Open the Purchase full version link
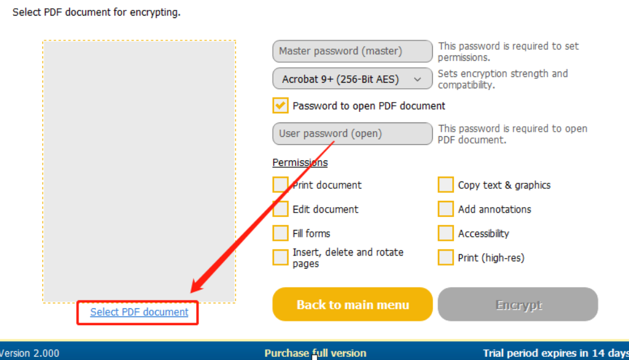This screenshot has width=629, height=360. click(x=315, y=353)
